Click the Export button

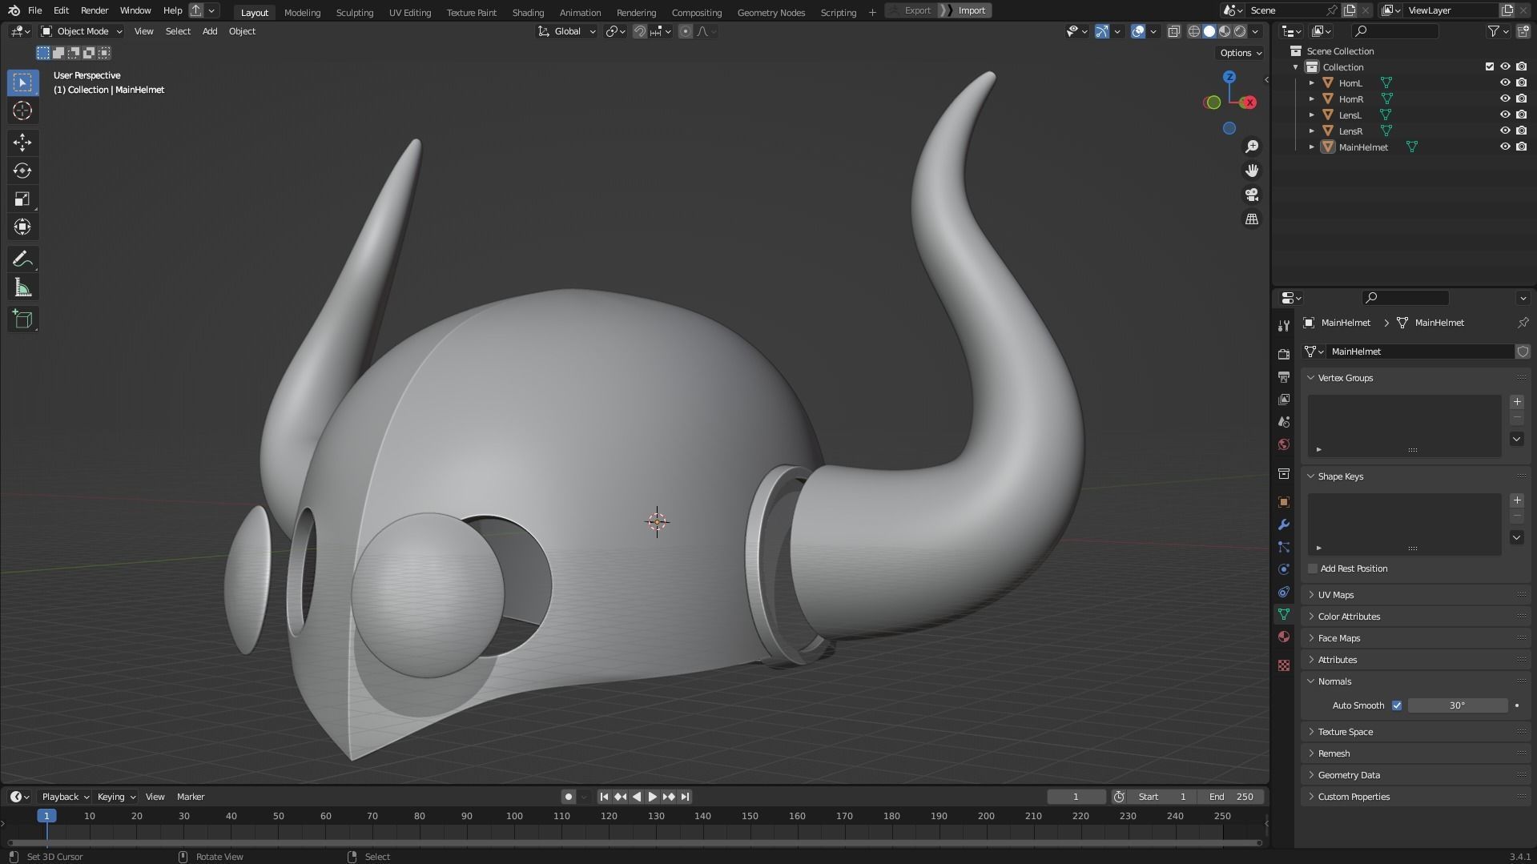coord(911,10)
